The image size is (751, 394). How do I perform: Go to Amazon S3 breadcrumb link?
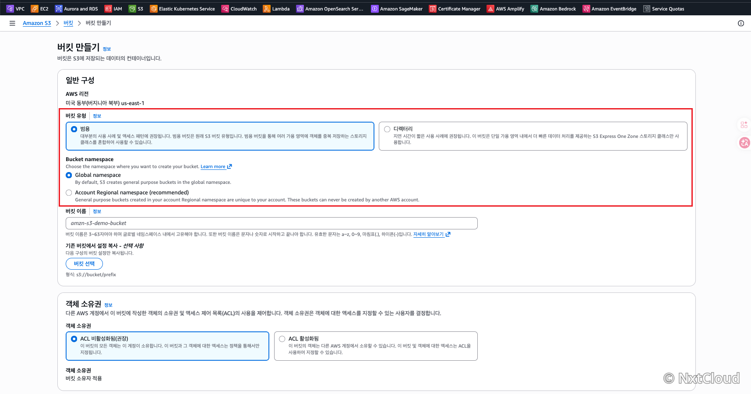(x=37, y=23)
